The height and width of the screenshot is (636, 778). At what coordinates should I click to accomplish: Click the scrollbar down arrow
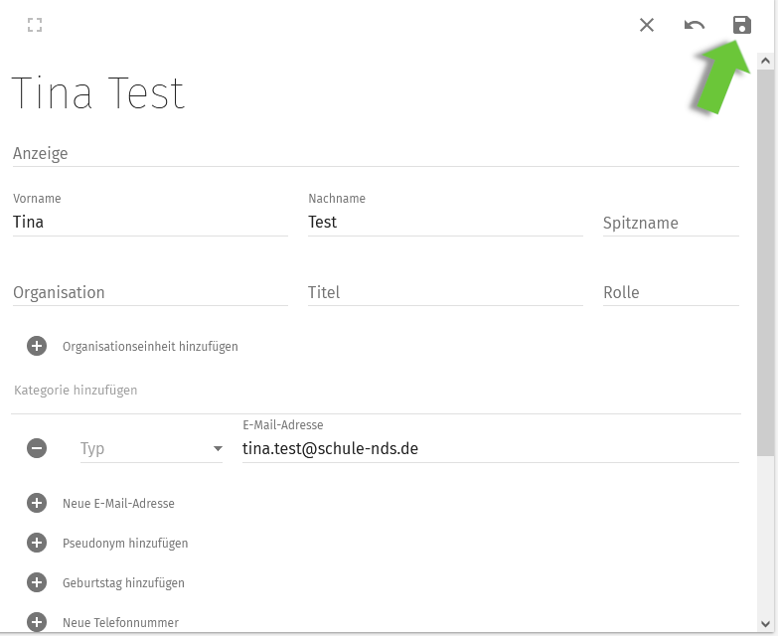(765, 624)
